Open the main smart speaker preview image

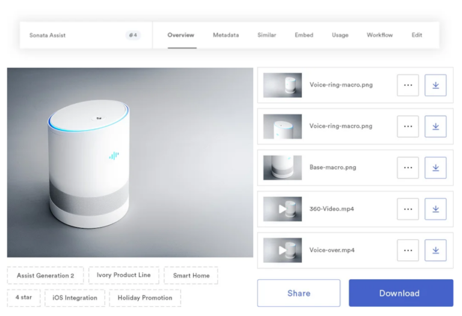tap(130, 163)
